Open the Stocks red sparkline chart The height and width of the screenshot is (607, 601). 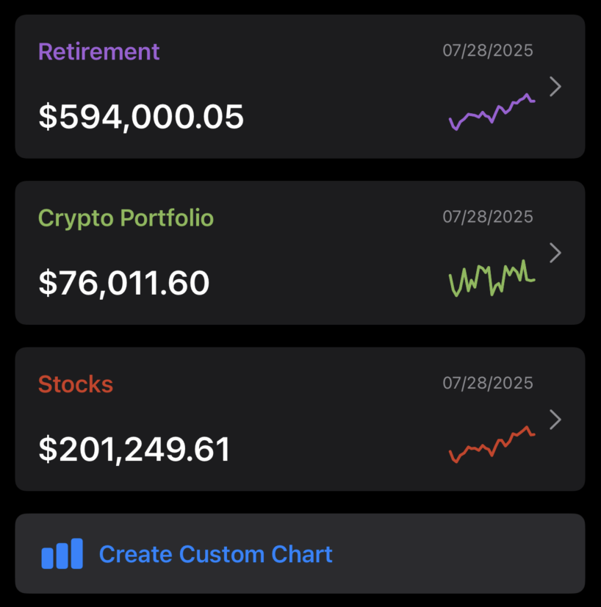(492, 444)
